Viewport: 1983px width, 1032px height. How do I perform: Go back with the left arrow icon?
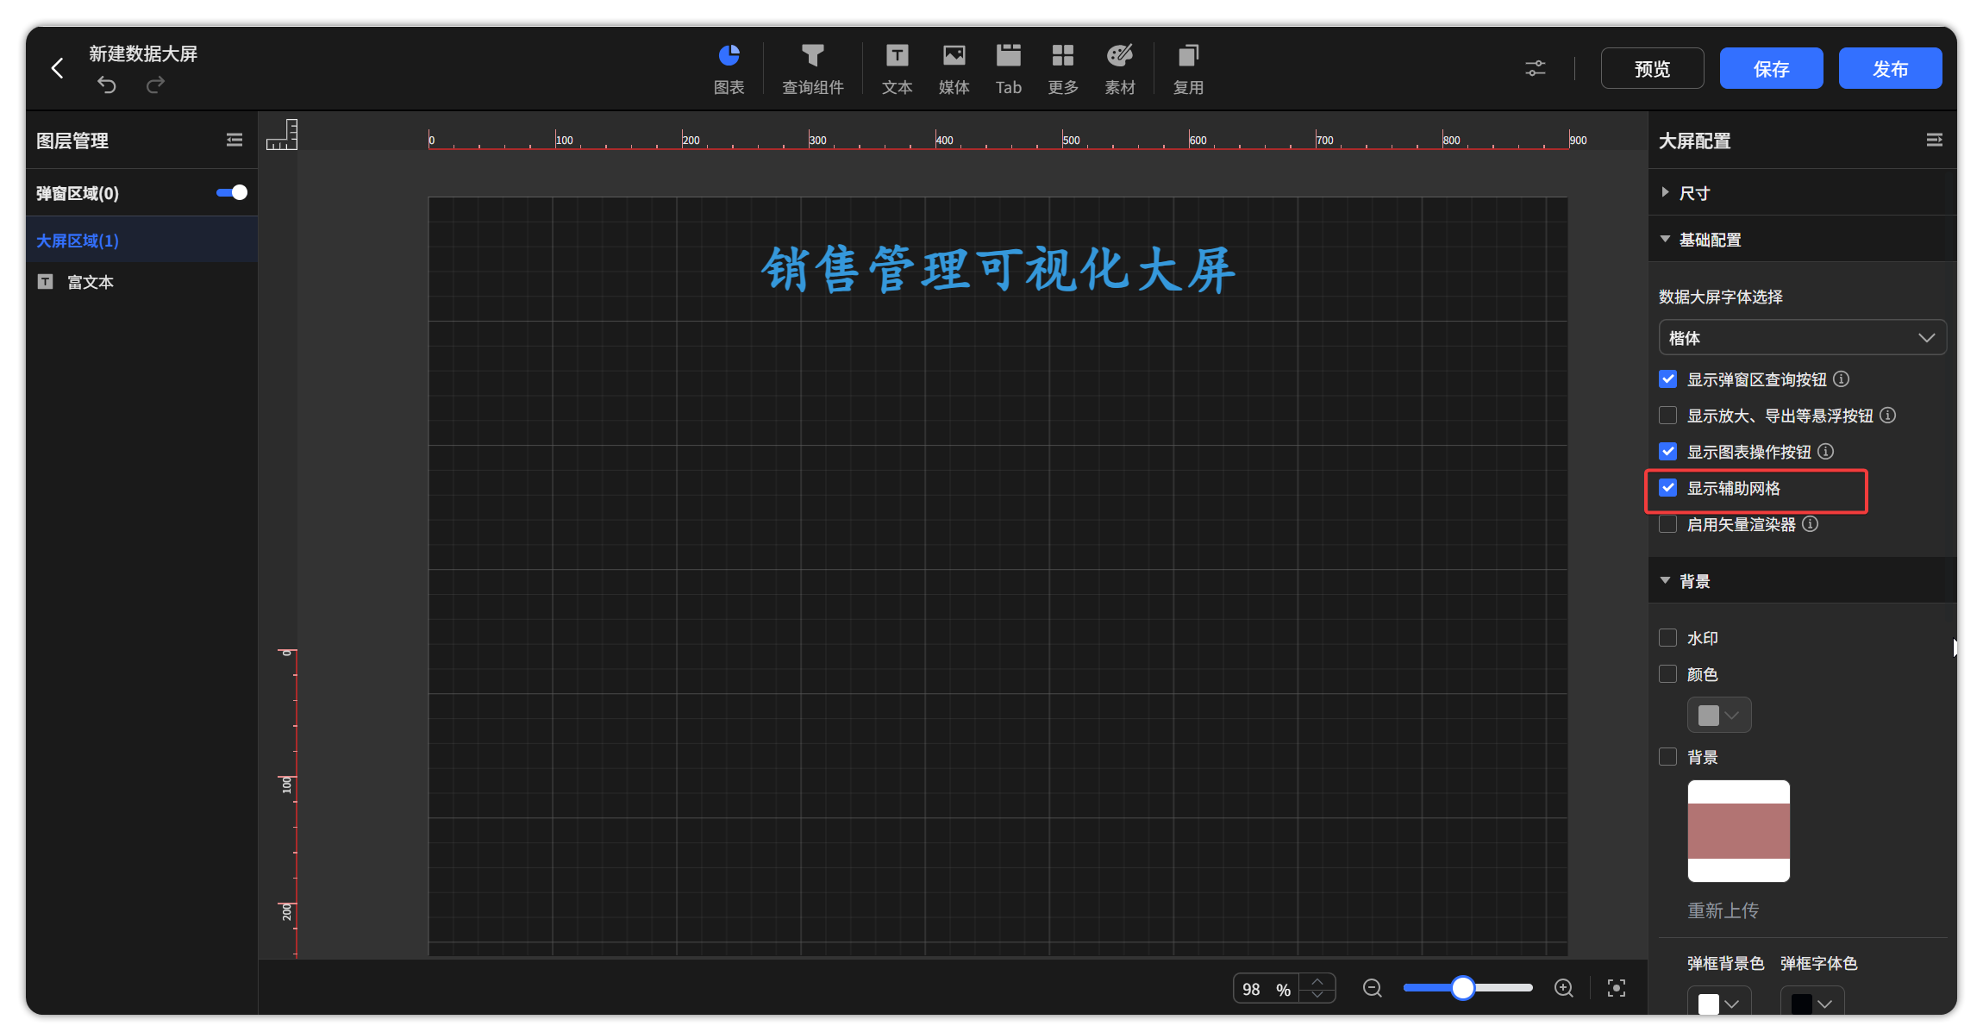[x=58, y=68]
